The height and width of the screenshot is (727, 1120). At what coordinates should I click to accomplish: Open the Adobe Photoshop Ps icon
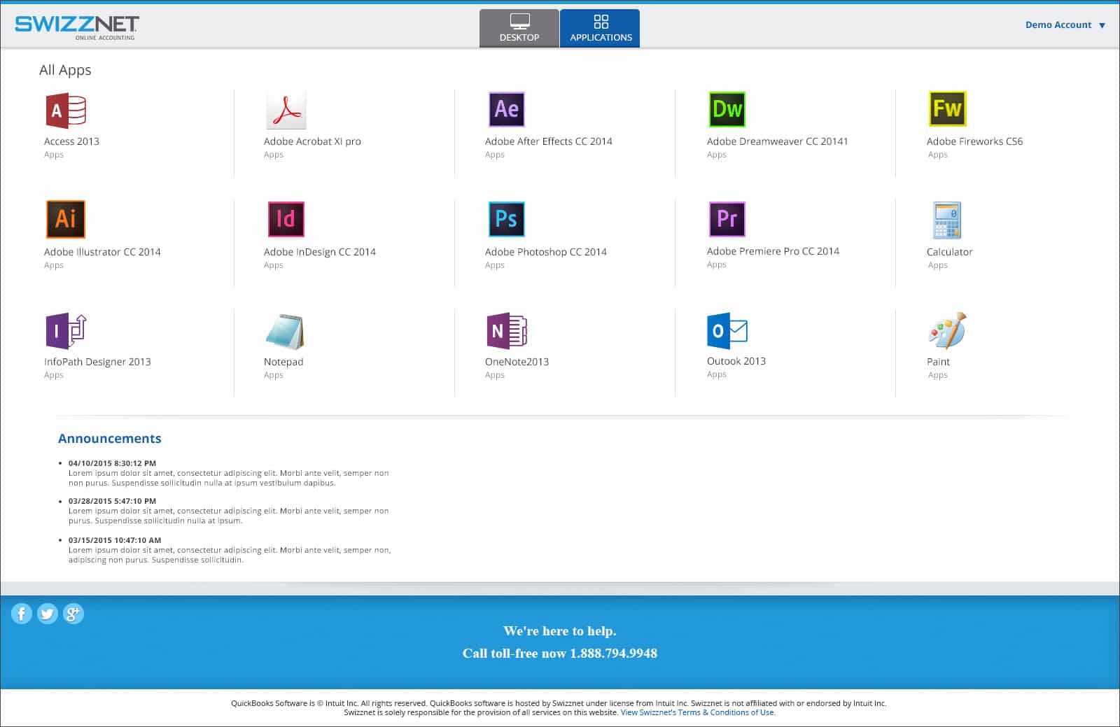click(x=506, y=219)
